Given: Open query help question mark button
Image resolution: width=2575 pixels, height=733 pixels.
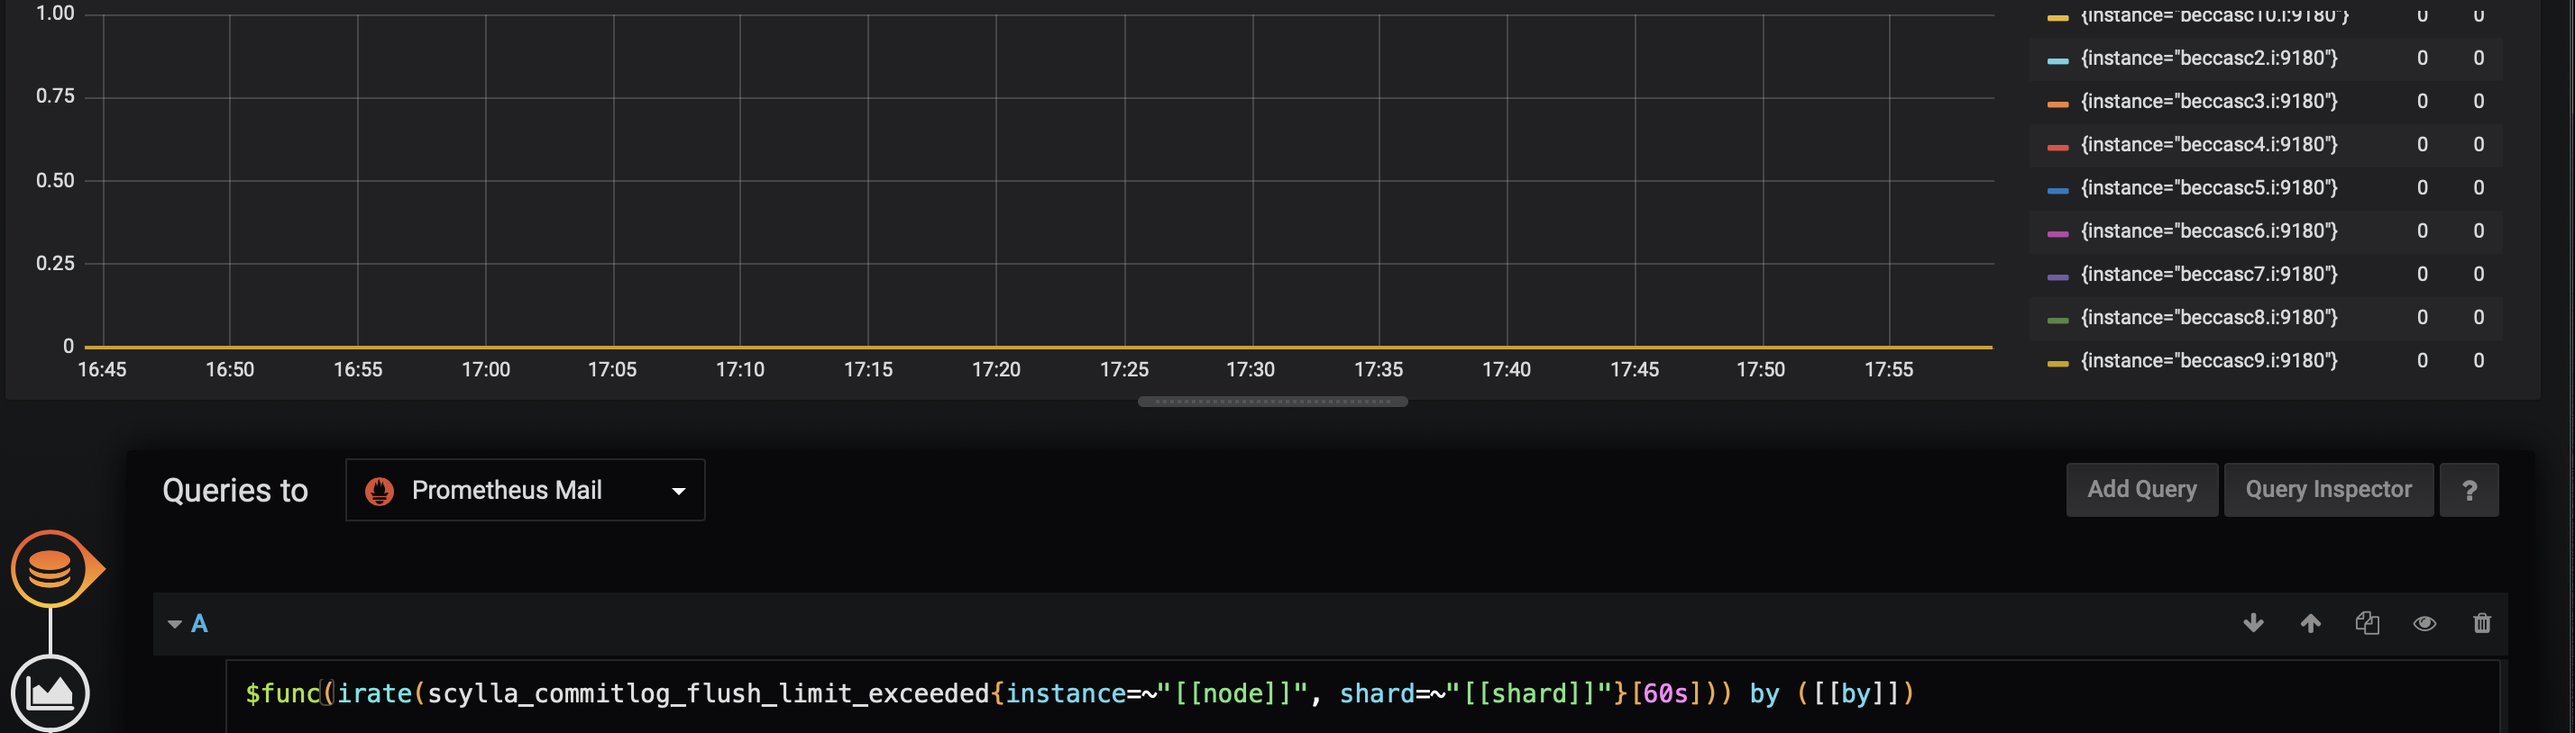Looking at the screenshot, I should point(2469,489).
